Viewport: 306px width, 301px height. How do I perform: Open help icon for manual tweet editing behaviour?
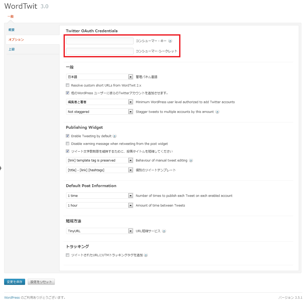coord(191,160)
